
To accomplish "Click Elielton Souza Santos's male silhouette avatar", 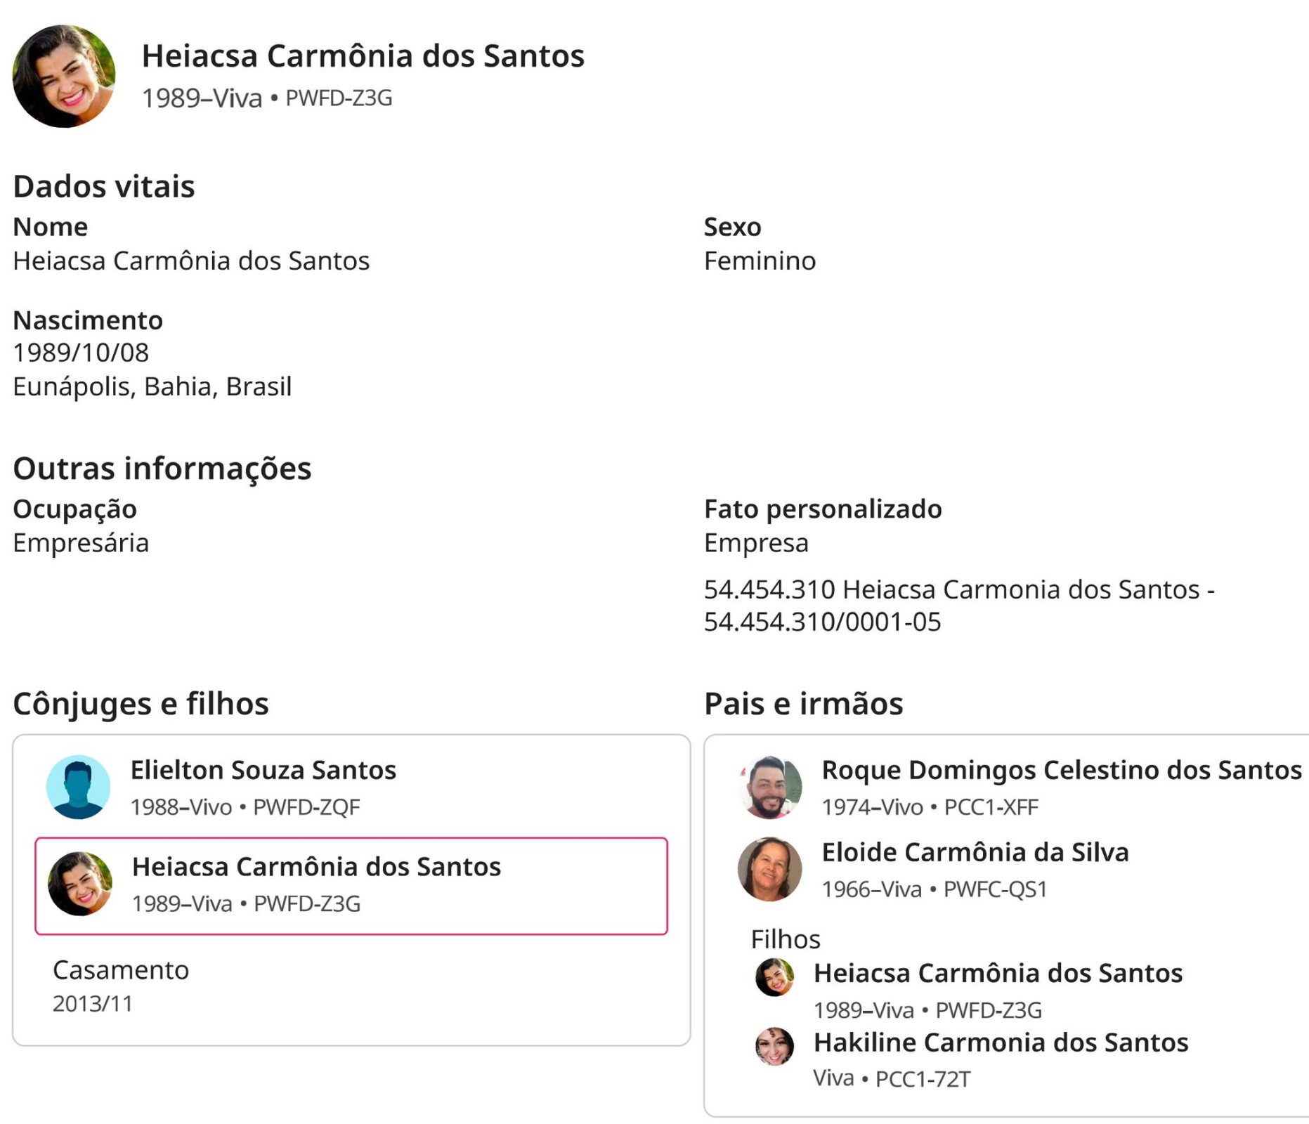I will (x=78, y=787).
